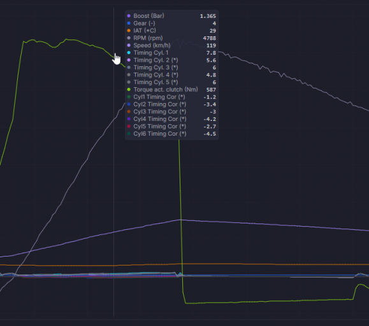Click the Cyl5 Timing Cor red dot
The width and height of the screenshot is (369, 326).
[x=129, y=126]
